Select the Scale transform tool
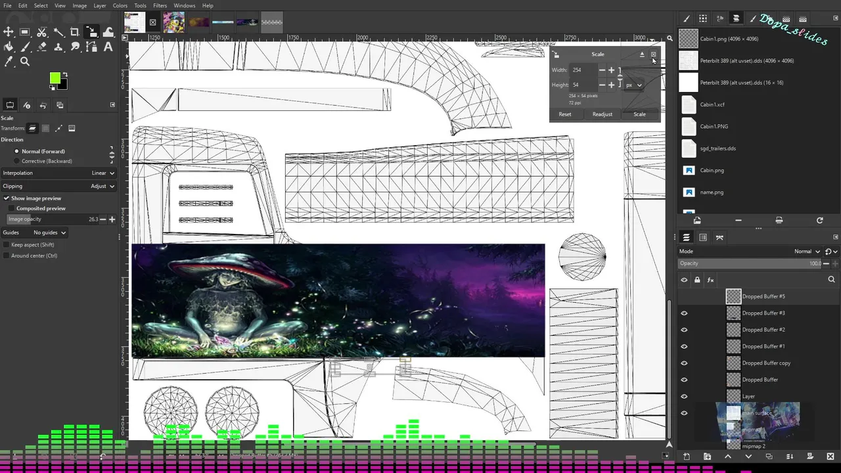Viewport: 841px width, 473px height. coord(91,32)
